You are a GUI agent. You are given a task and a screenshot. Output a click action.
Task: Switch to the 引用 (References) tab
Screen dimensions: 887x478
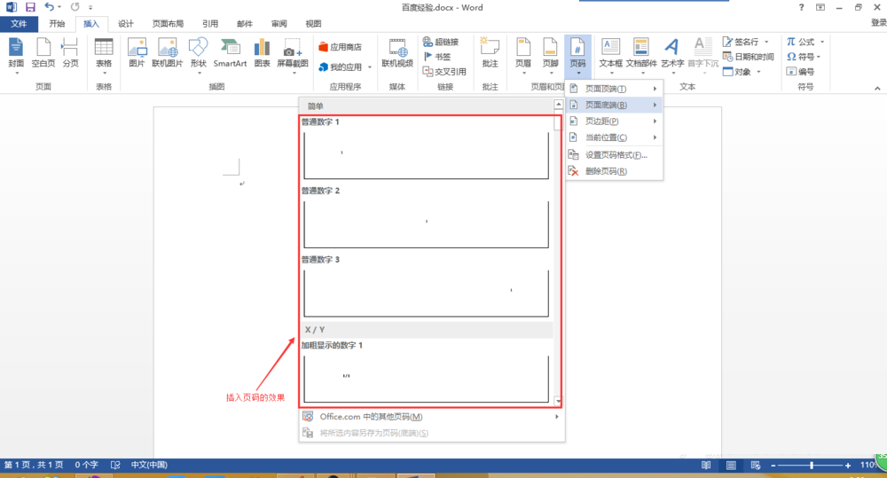[210, 24]
